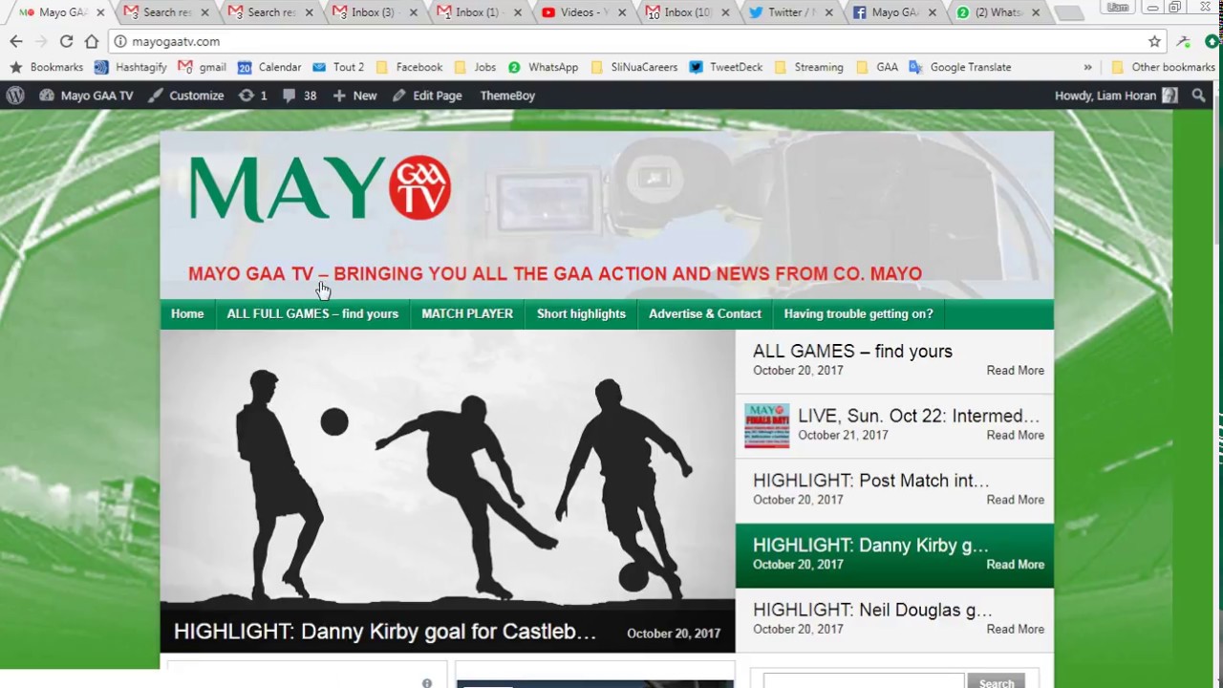Bookmark this page with the star icon
1223x688 pixels.
(1154, 41)
